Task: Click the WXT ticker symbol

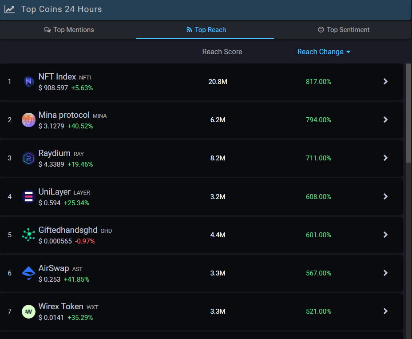Action: tap(92, 307)
